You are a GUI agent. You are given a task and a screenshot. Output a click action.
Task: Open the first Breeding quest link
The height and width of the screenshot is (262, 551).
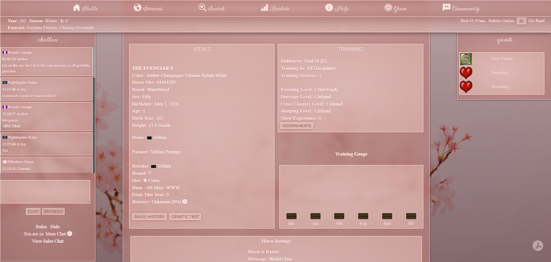coord(500,73)
